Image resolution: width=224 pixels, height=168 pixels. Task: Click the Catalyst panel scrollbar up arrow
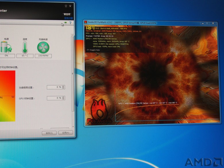click(x=72, y=35)
